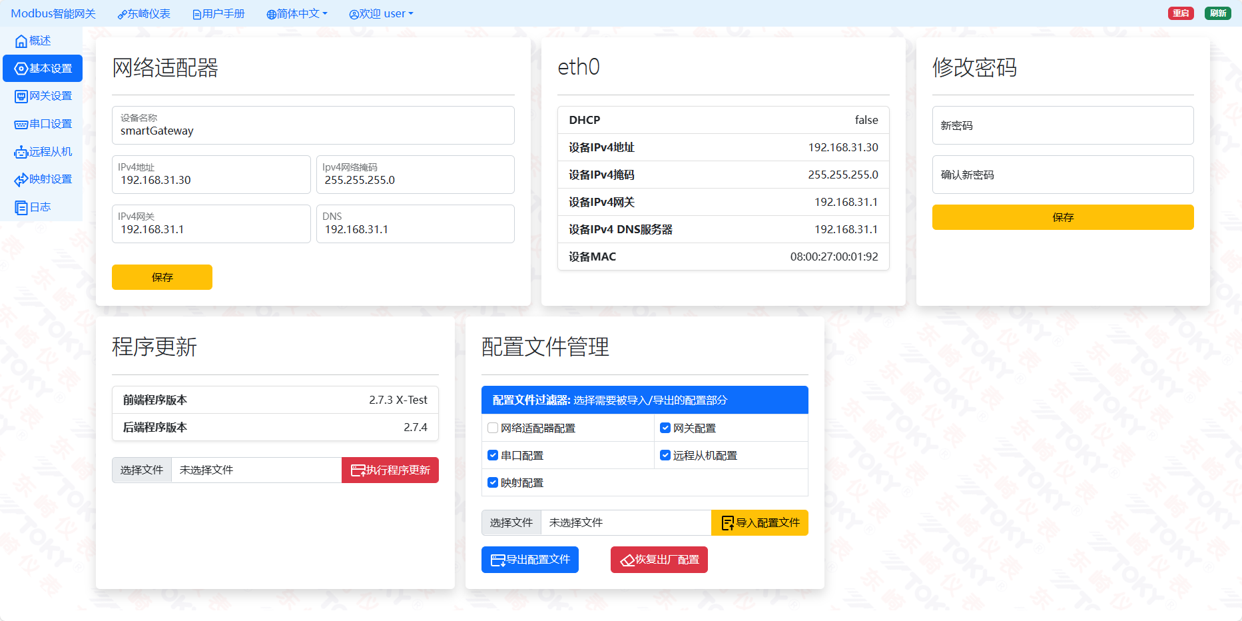The height and width of the screenshot is (621, 1242).
Task: Toggle the 网络适配器配置 checkbox
Action: [x=493, y=428]
